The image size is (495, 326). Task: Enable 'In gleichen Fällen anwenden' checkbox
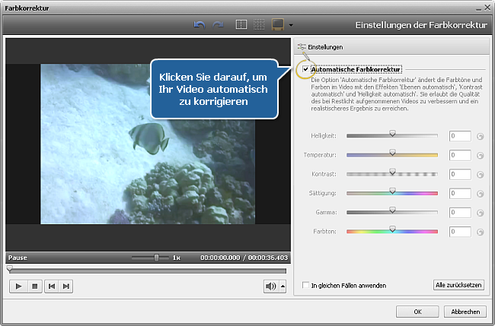point(305,286)
